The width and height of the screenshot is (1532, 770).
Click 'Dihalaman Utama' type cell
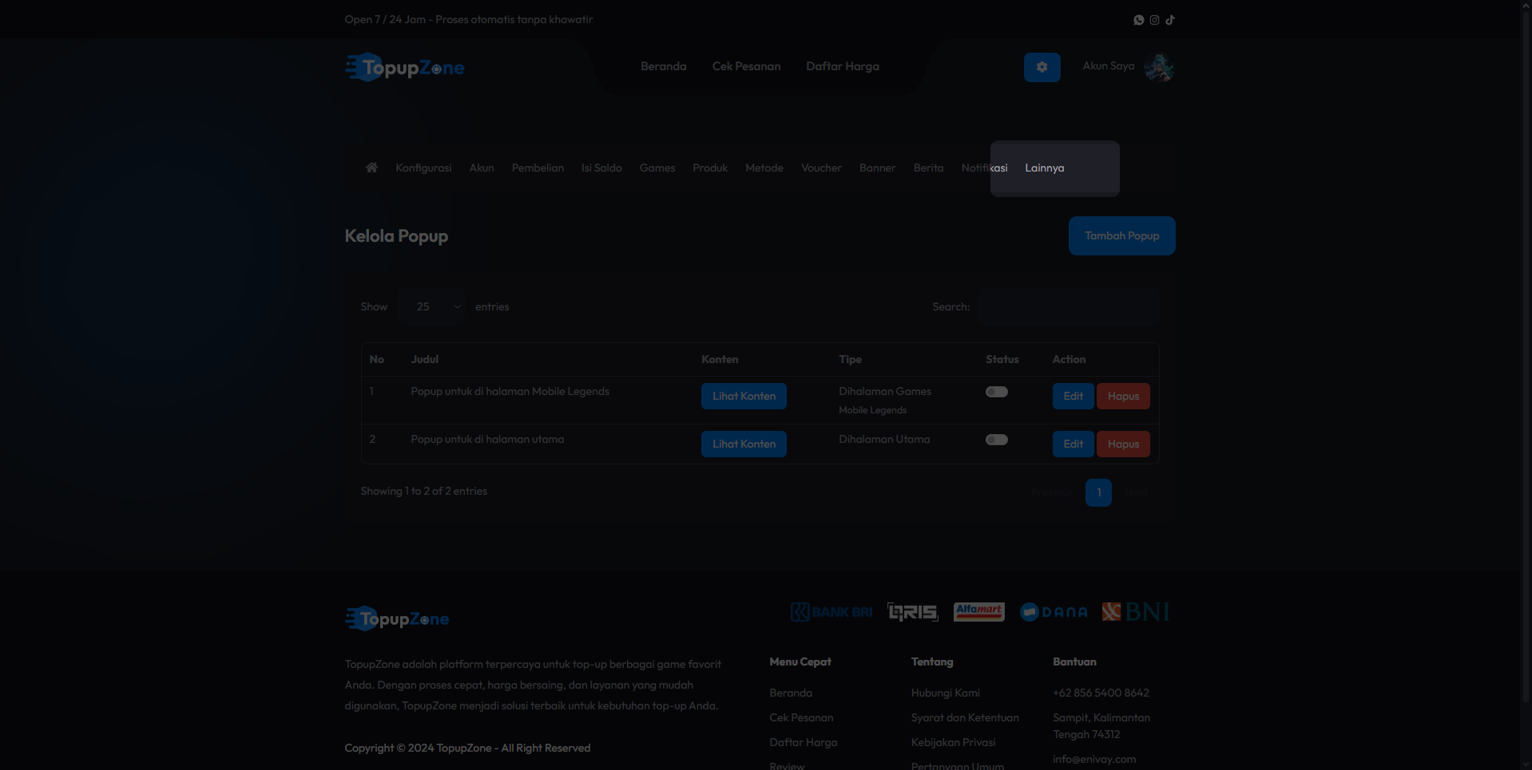click(x=884, y=439)
